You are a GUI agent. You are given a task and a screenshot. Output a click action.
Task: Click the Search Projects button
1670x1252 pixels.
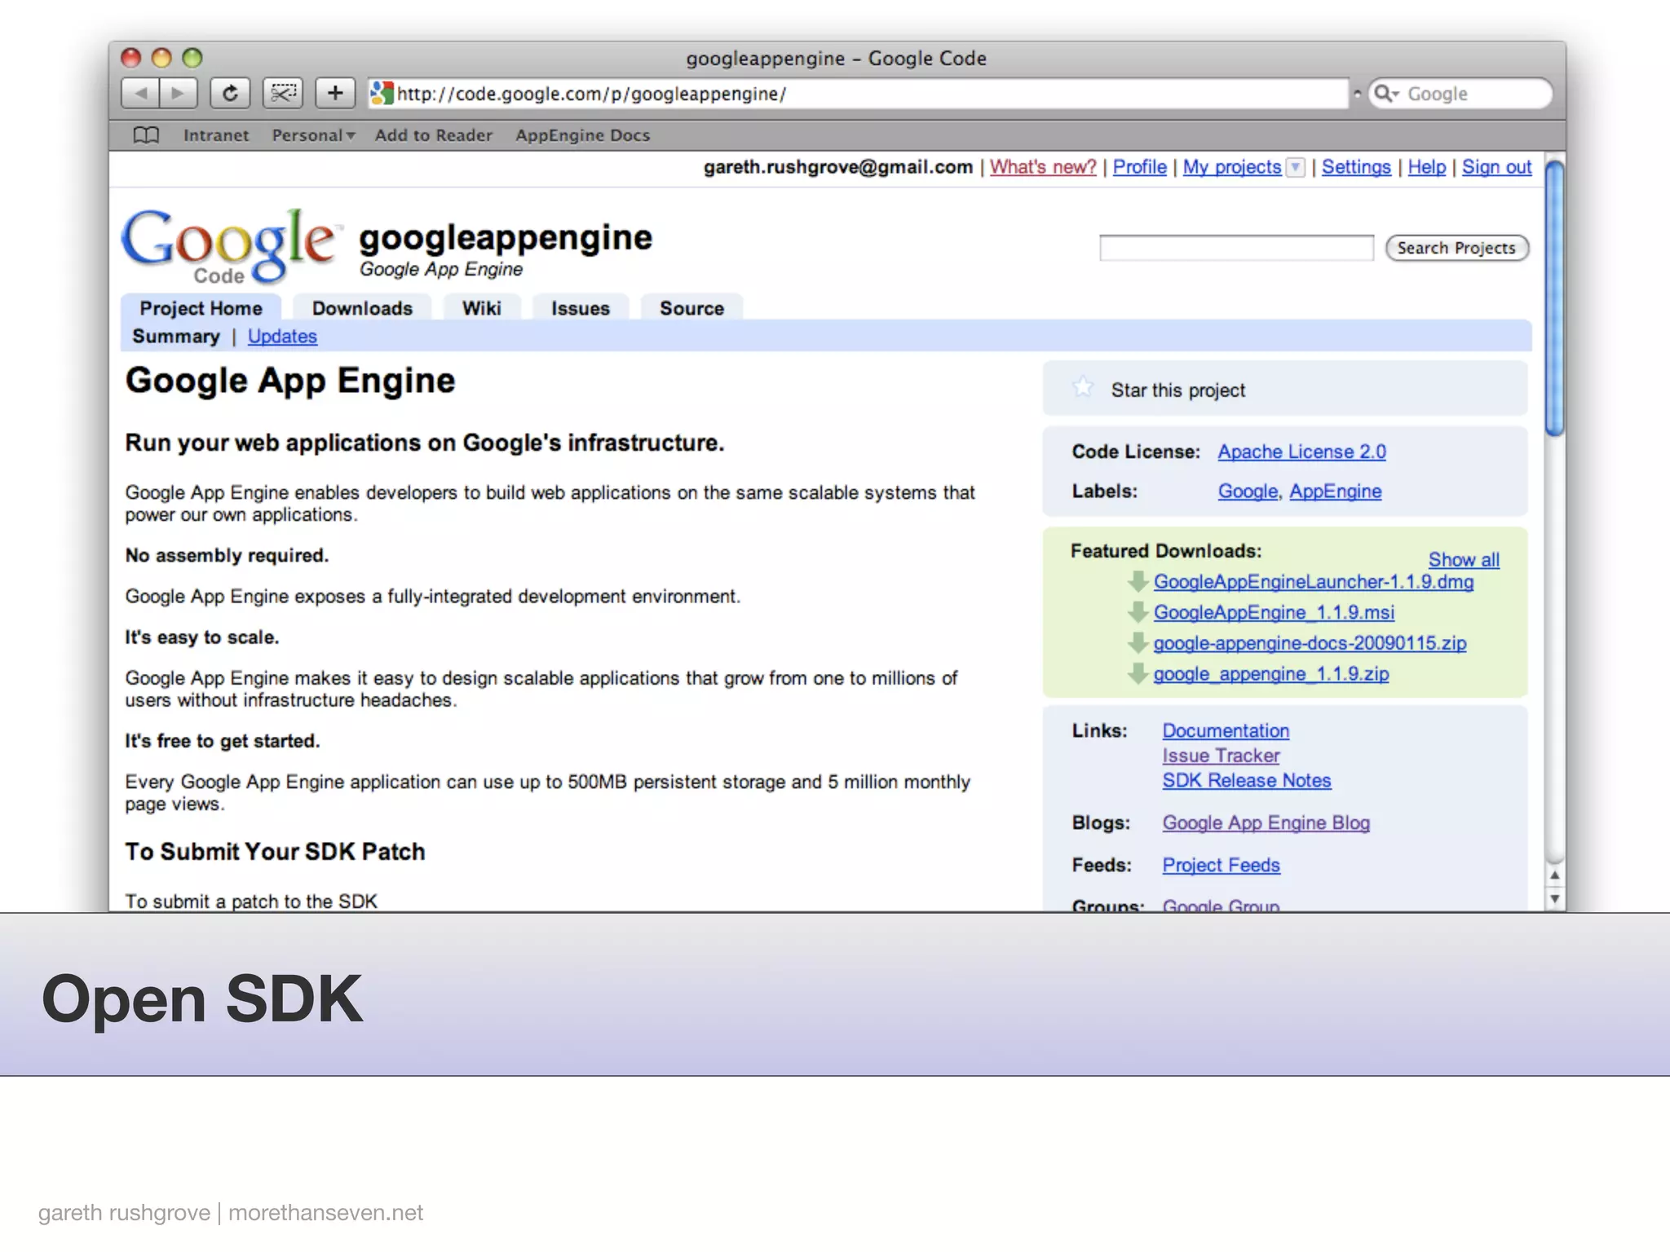1456,248
